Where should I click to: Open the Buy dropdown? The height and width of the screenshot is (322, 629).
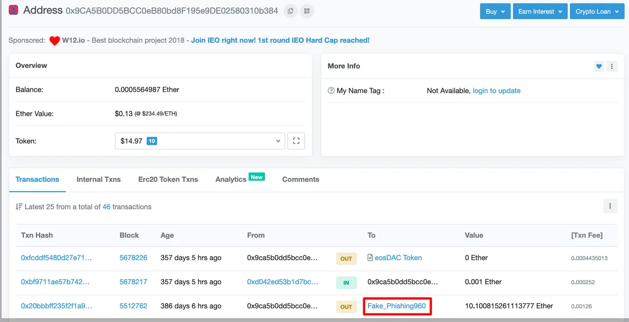pyautogui.click(x=495, y=11)
